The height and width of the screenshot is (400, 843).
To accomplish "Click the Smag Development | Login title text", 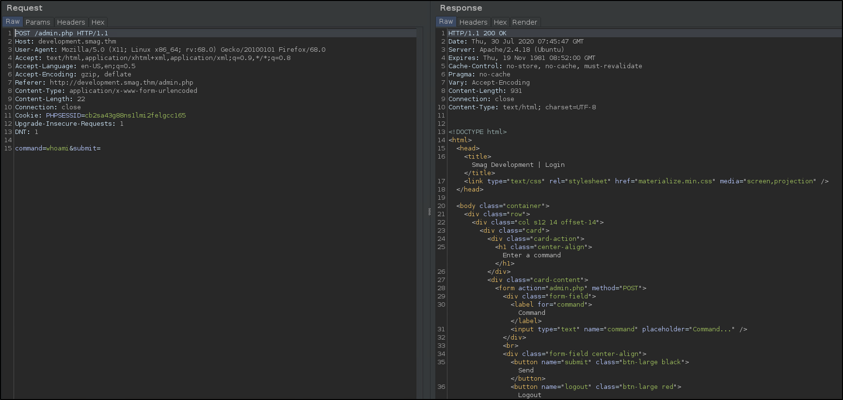I will coord(518,165).
